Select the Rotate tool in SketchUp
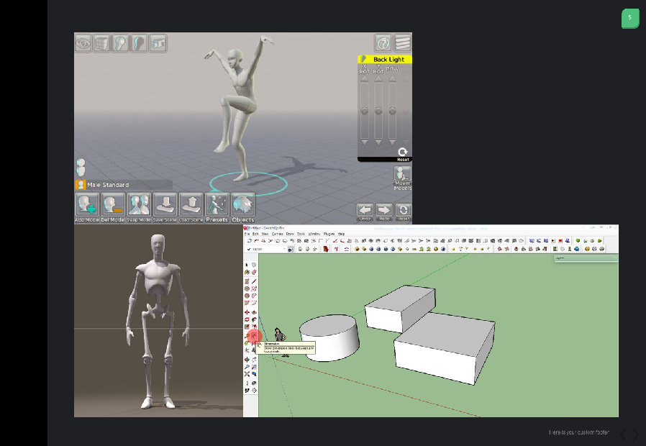 [247, 319]
